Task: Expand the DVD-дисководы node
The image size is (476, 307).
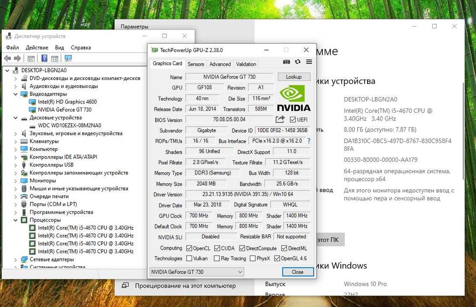Action: (16, 79)
